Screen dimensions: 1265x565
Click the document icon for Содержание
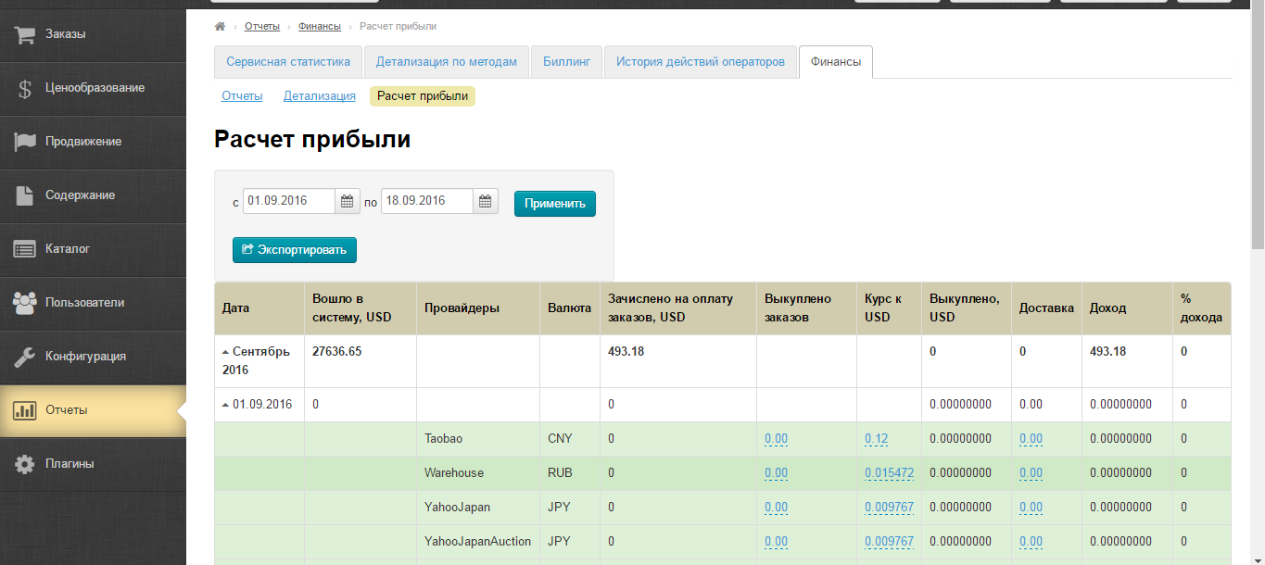[x=25, y=195]
